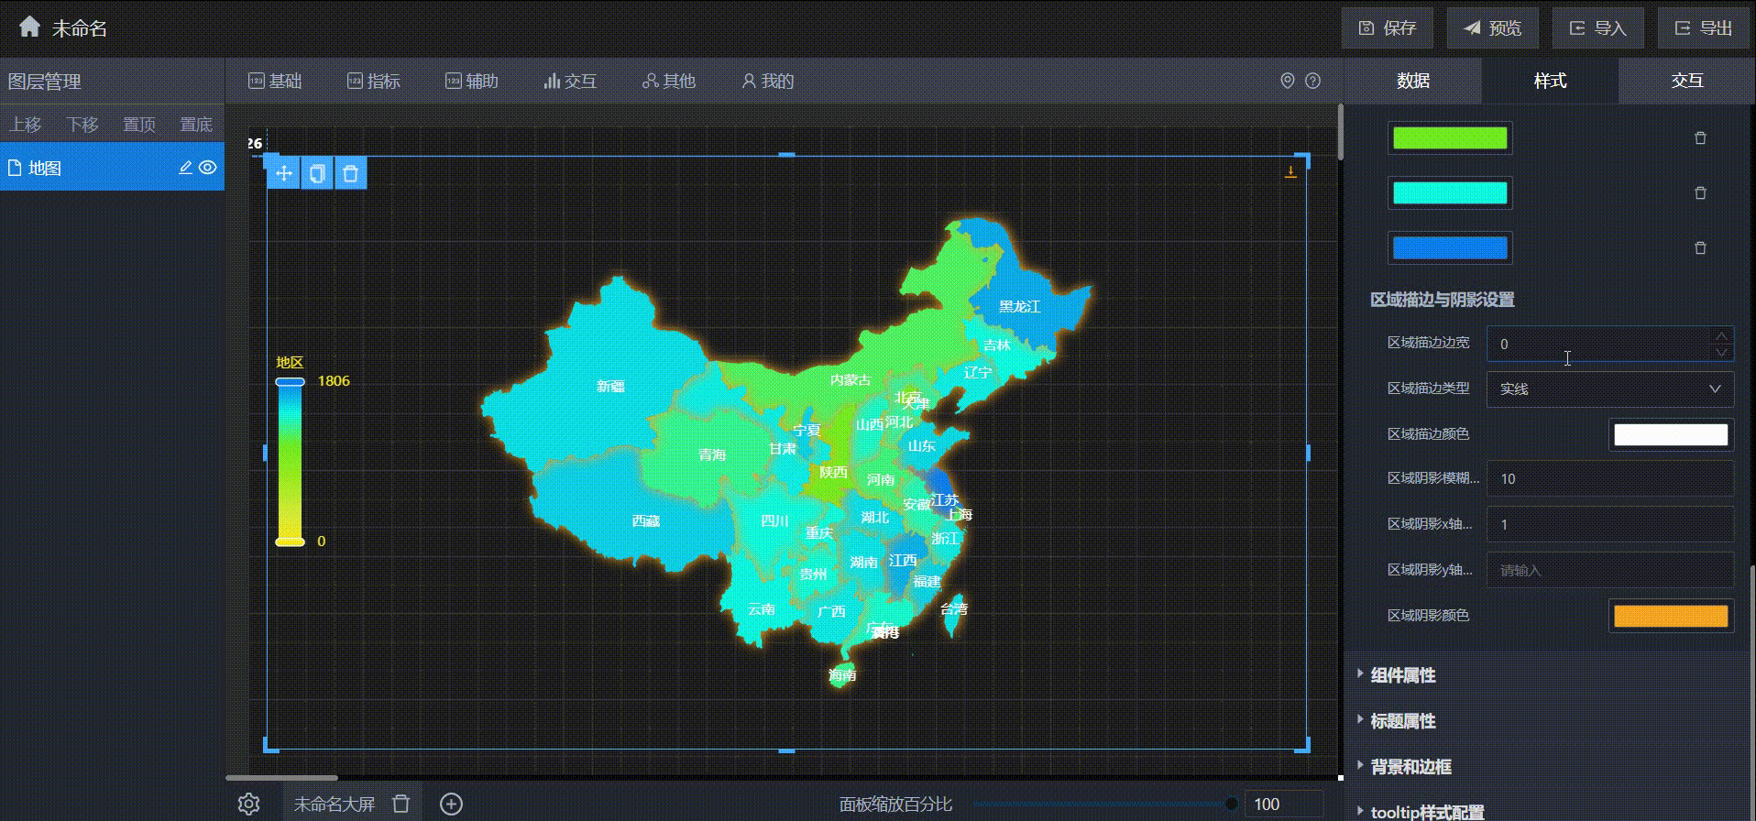Decrease 区域描边边宽 with down stepper
The width and height of the screenshot is (1756, 821).
1722,353
